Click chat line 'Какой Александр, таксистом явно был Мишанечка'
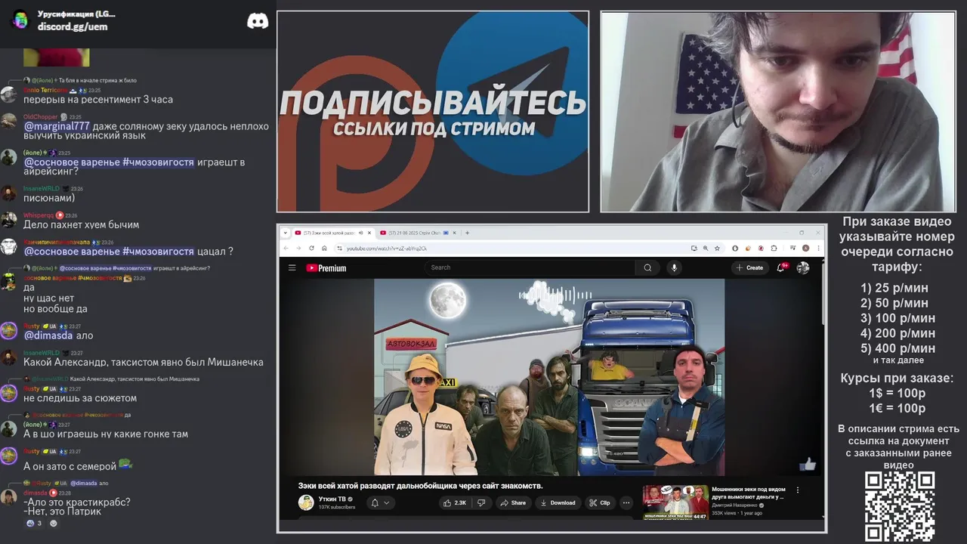This screenshot has height=544, width=967. 144,362
